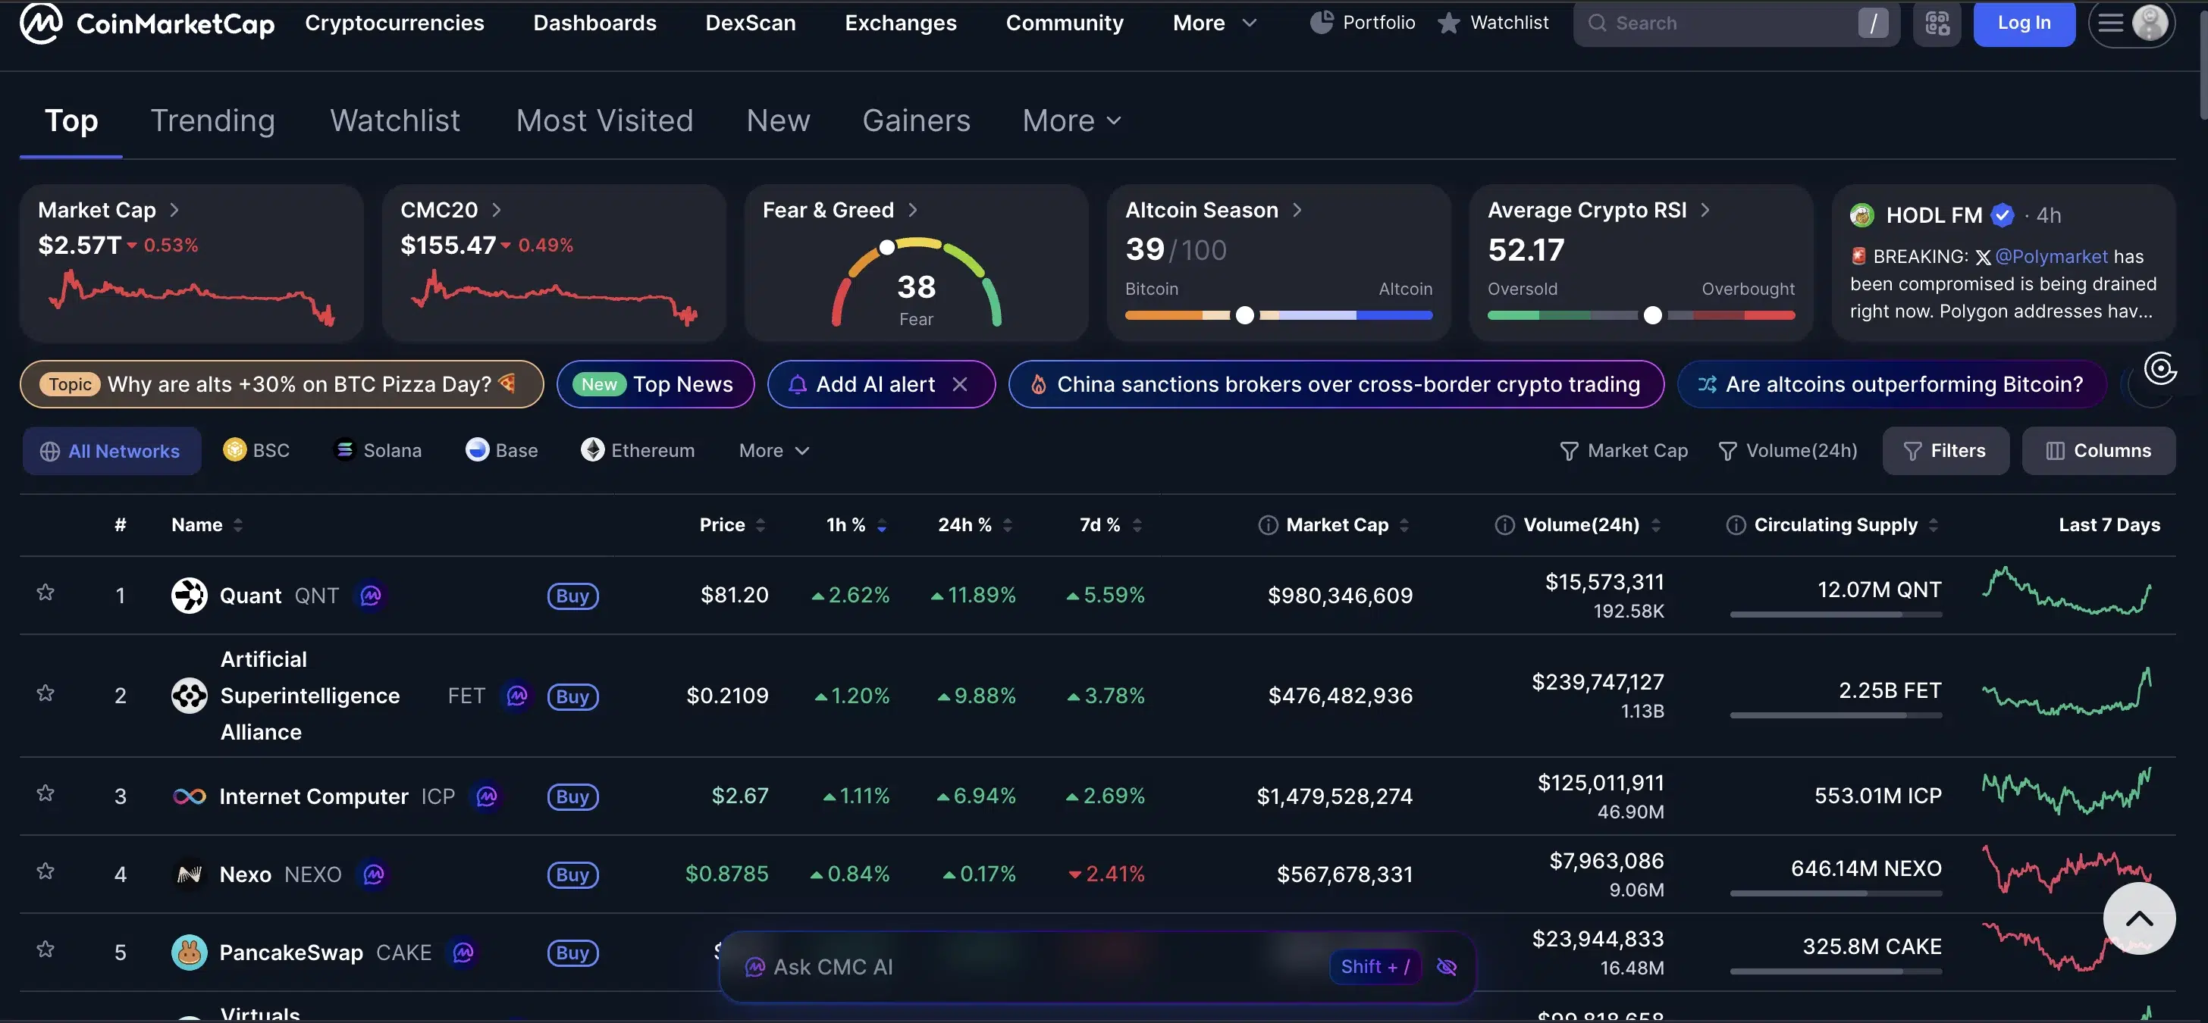The width and height of the screenshot is (2208, 1023).
Task: Star Quant to add to watchlist
Action: [x=45, y=593]
